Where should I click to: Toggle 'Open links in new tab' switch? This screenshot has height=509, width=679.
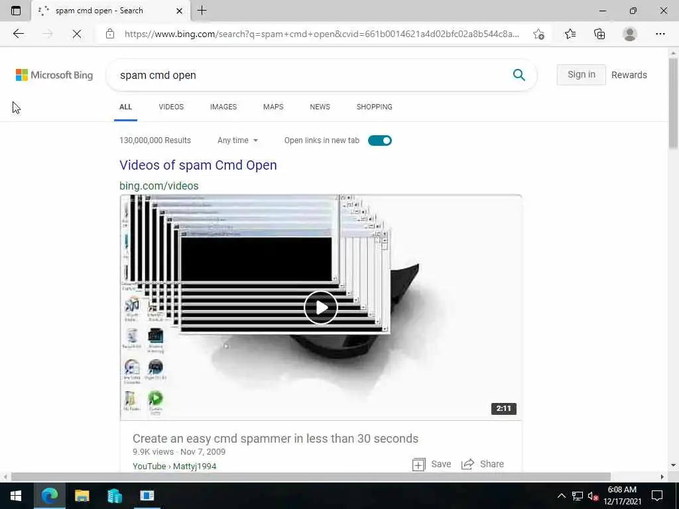tap(380, 141)
